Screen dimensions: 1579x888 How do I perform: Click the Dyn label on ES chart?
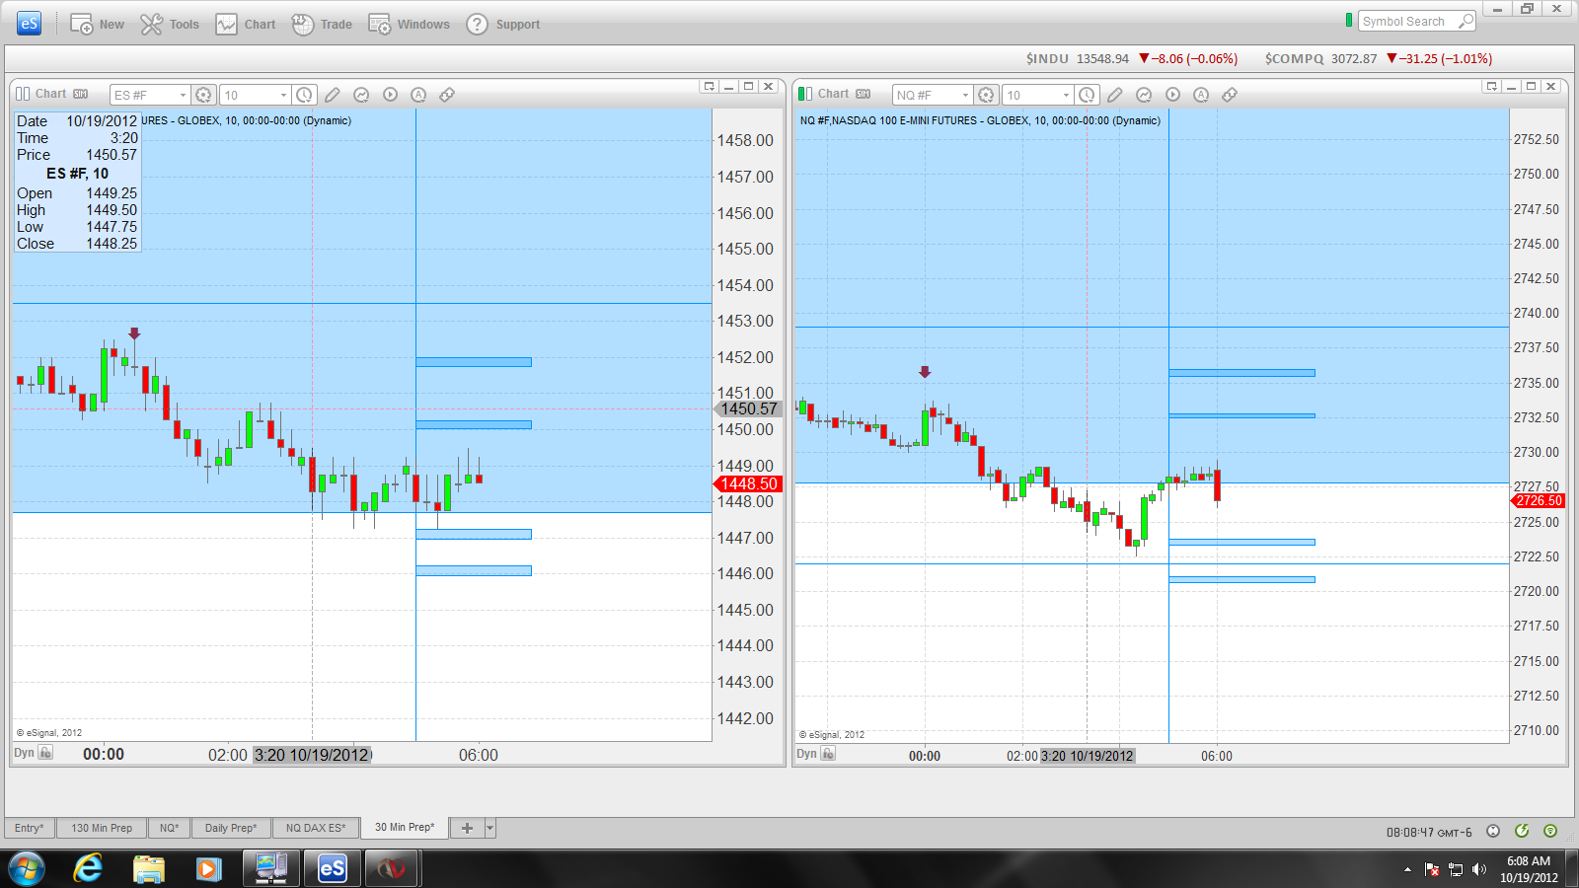pos(24,753)
